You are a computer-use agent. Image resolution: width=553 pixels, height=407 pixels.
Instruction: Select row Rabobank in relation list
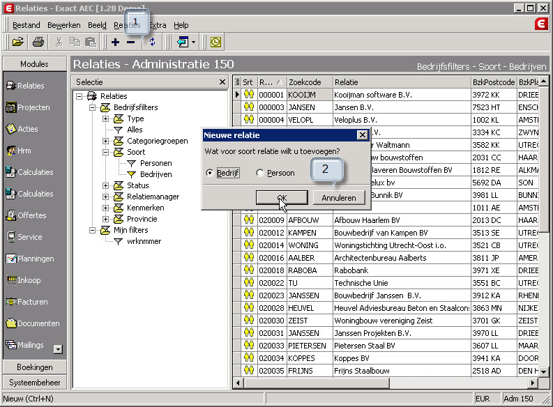(x=386, y=270)
